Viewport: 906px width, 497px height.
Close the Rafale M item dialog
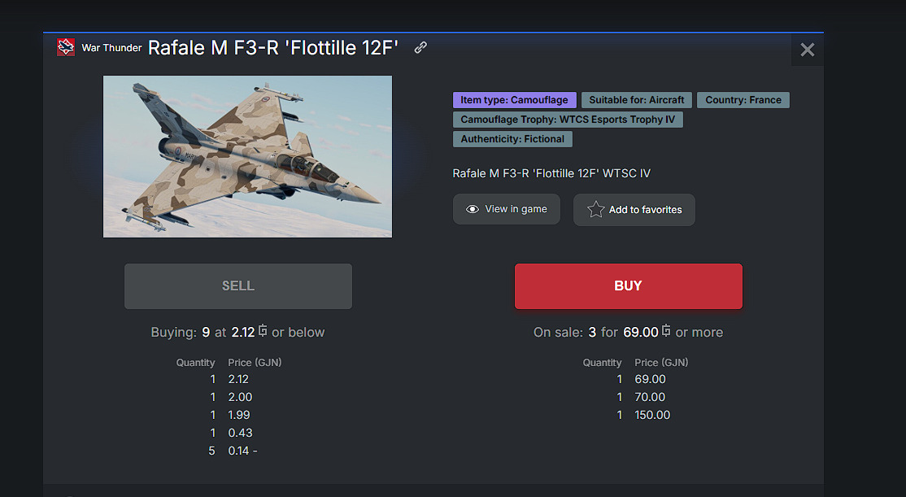point(807,50)
